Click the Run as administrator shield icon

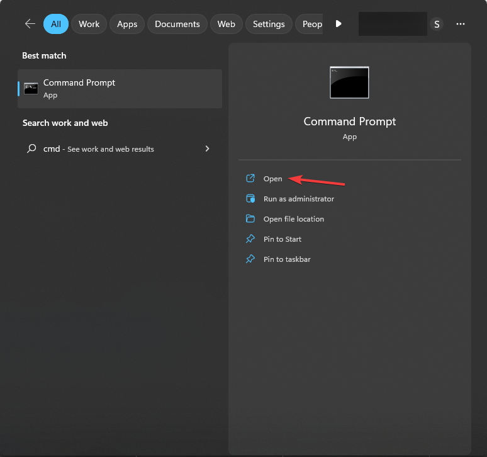250,199
